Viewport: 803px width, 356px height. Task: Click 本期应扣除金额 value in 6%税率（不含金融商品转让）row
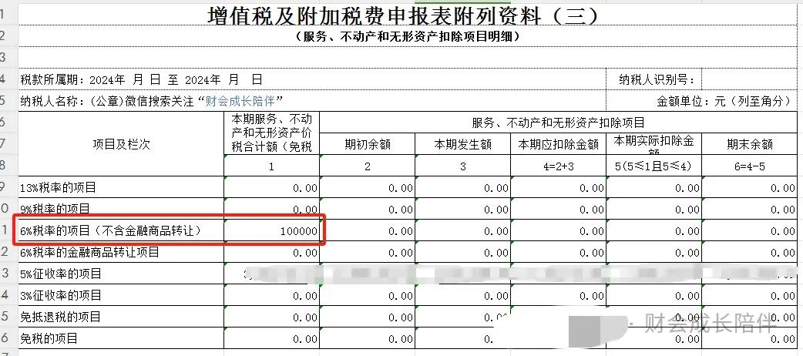coord(558,230)
